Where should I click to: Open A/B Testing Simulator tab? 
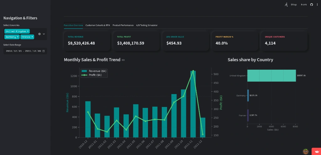(147, 25)
